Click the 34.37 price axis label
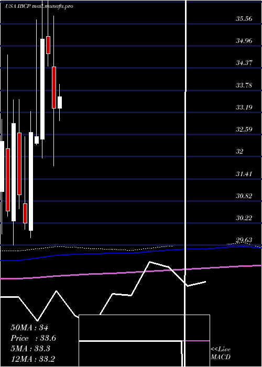The width and height of the screenshot is (262, 367). [244, 63]
